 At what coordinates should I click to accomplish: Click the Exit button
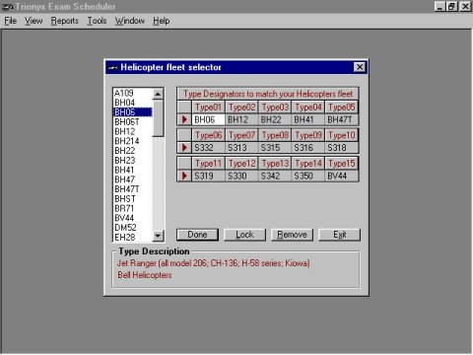coord(339,235)
